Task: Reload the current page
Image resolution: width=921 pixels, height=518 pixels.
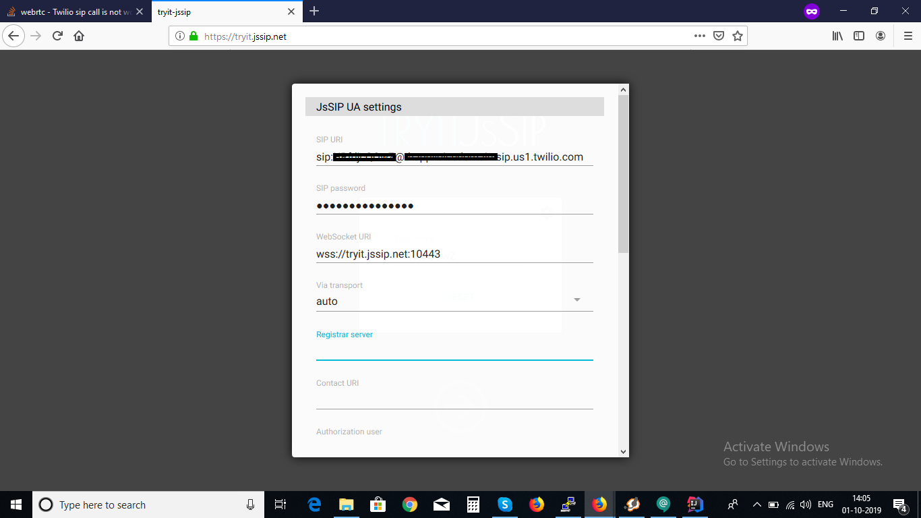Action: pos(58,36)
